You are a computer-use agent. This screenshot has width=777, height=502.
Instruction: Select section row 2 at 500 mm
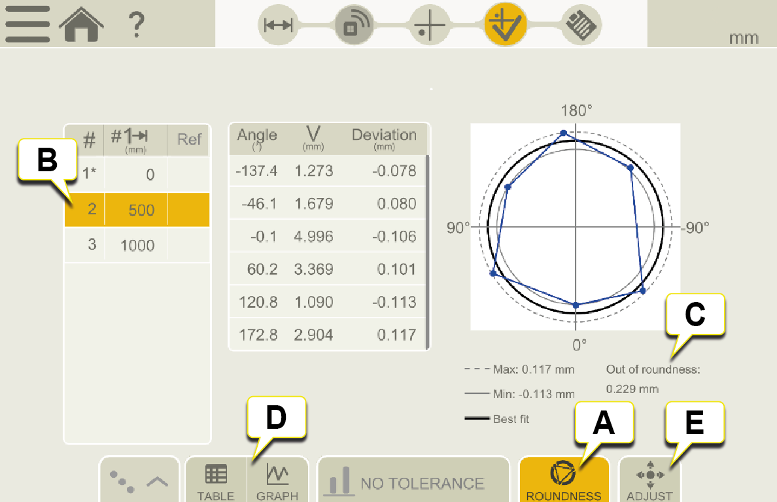tap(137, 210)
